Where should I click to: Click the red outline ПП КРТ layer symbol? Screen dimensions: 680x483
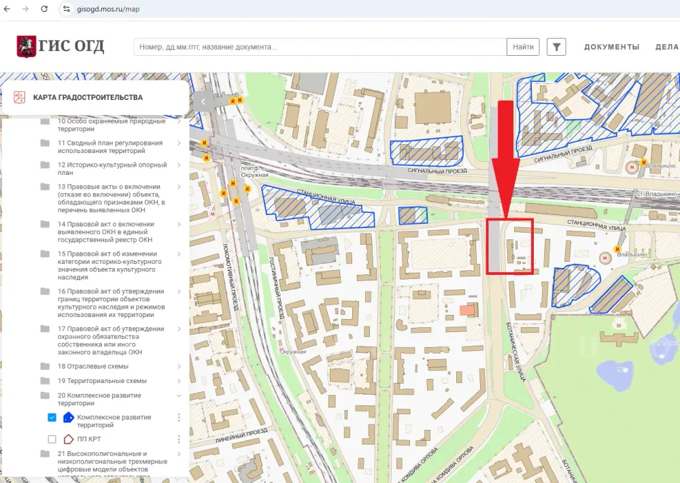point(69,439)
